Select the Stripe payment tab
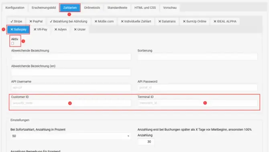269x152 pixels. click(16, 21)
